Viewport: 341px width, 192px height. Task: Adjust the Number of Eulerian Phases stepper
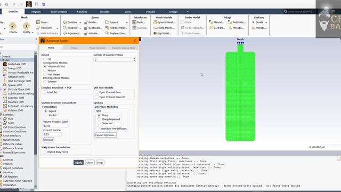tap(134, 59)
